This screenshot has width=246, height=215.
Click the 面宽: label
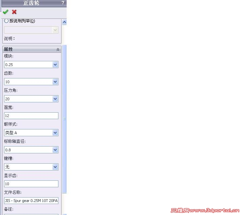[9, 107]
